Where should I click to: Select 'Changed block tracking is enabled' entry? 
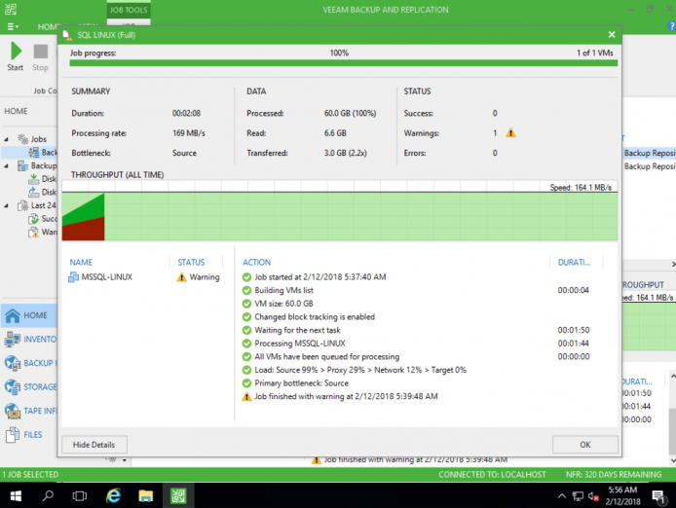[x=315, y=317]
